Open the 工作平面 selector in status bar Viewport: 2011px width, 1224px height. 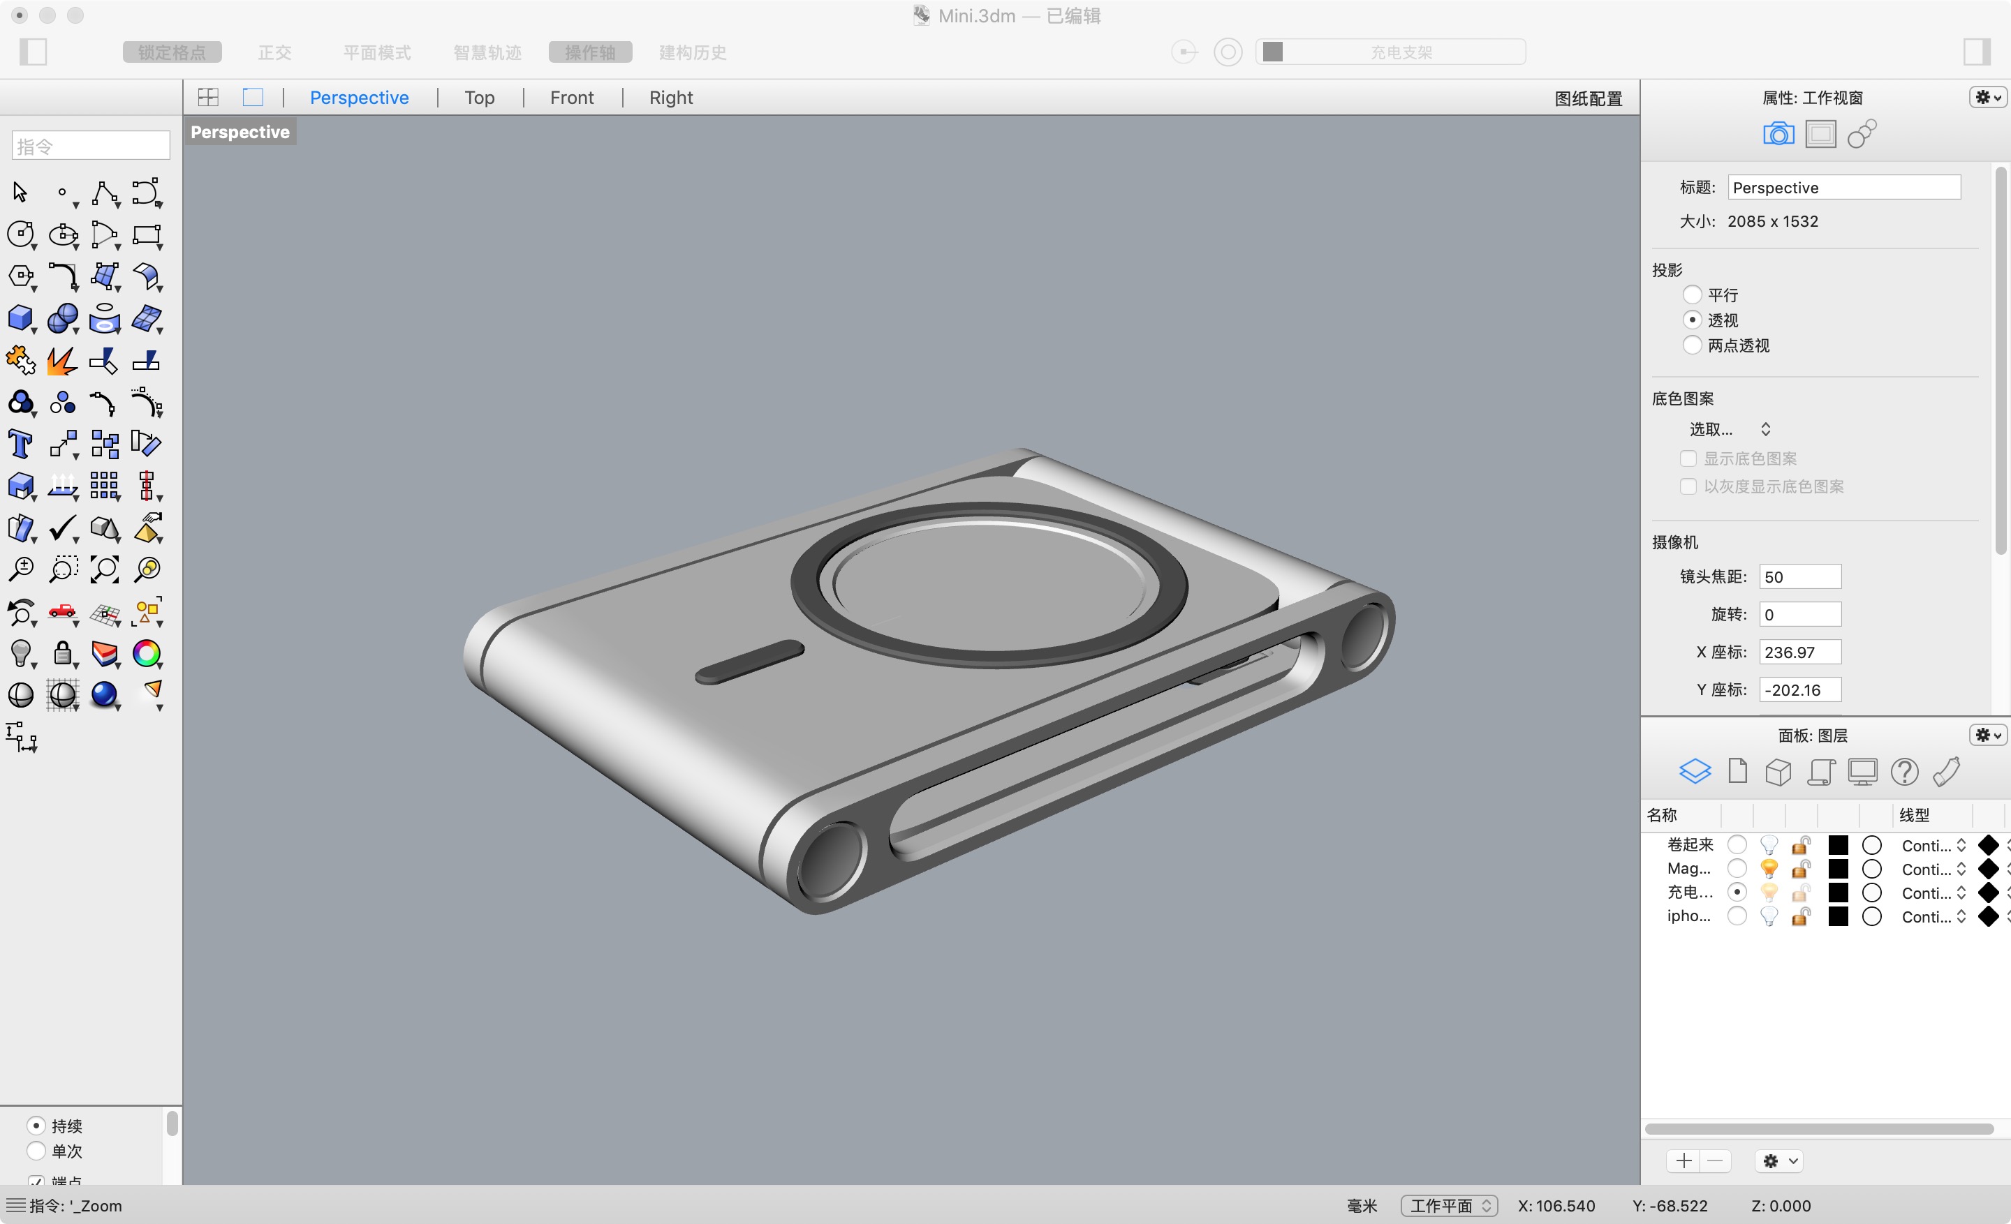pyautogui.click(x=1449, y=1205)
